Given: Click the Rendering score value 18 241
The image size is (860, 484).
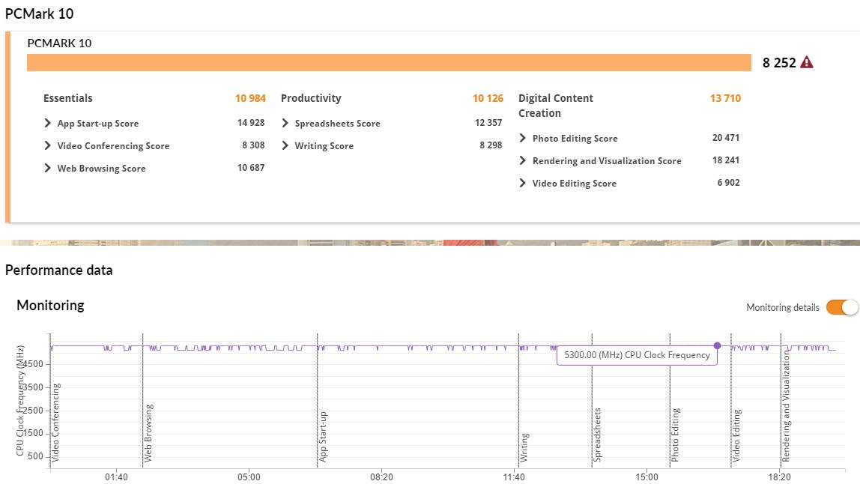Looking at the screenshot, I should point(726,160).
